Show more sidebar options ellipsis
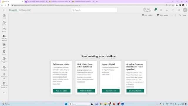Image resolution: width=188 pixels, height=106 pixels. coord(4,93)
